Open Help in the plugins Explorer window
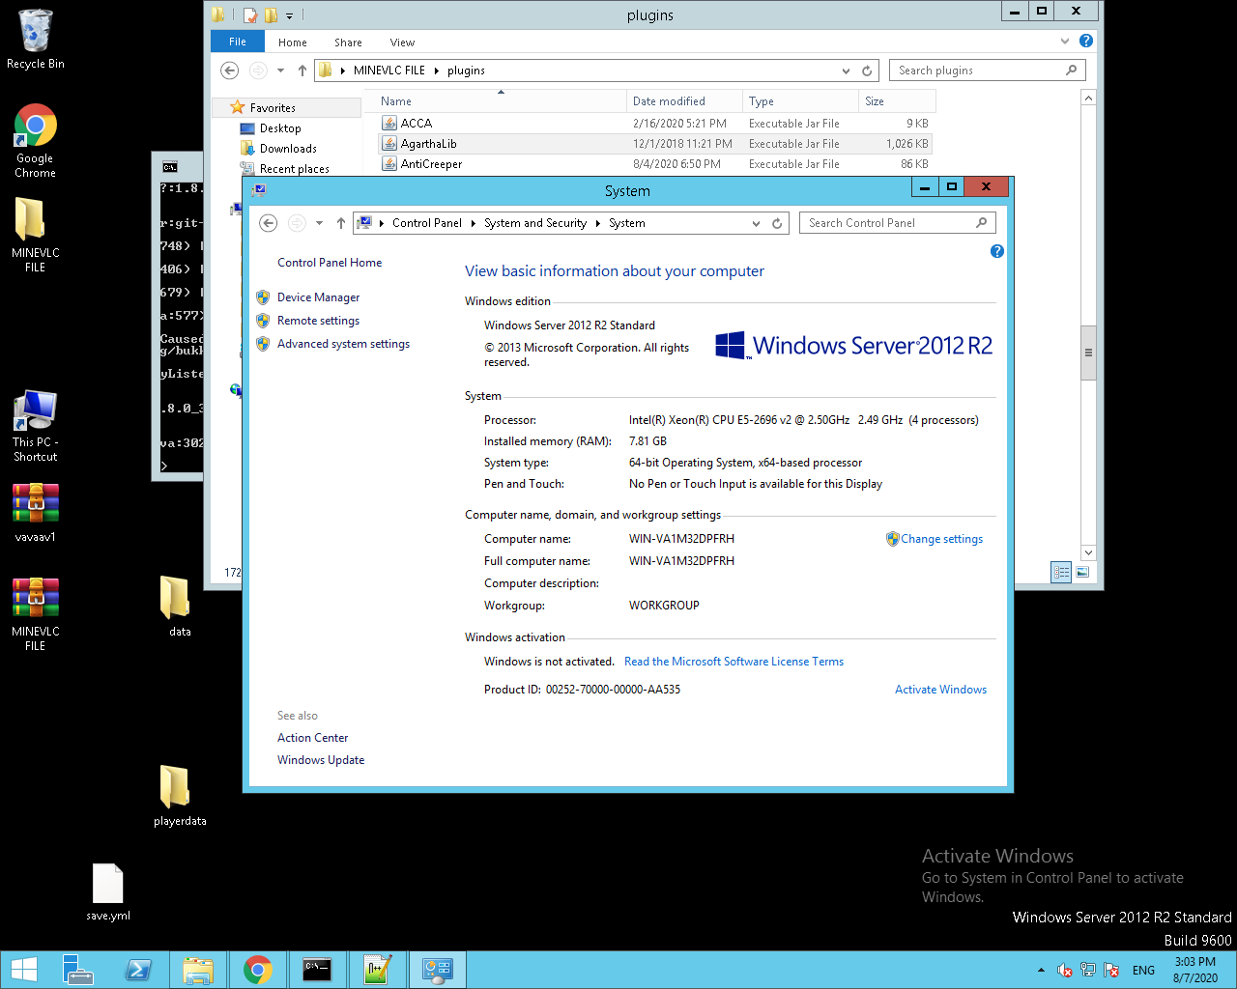This screenshot has width=1237, height=989. pos(1086,41)
